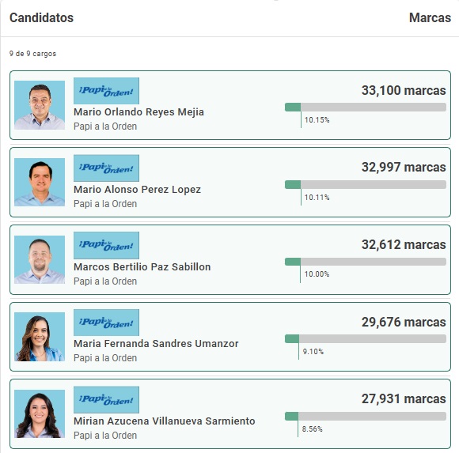Click Papi a la Orden logo above Mario Alonso
Image resolution: width=459 pixels, height=453 pixels.
click(x=106, y=168)
